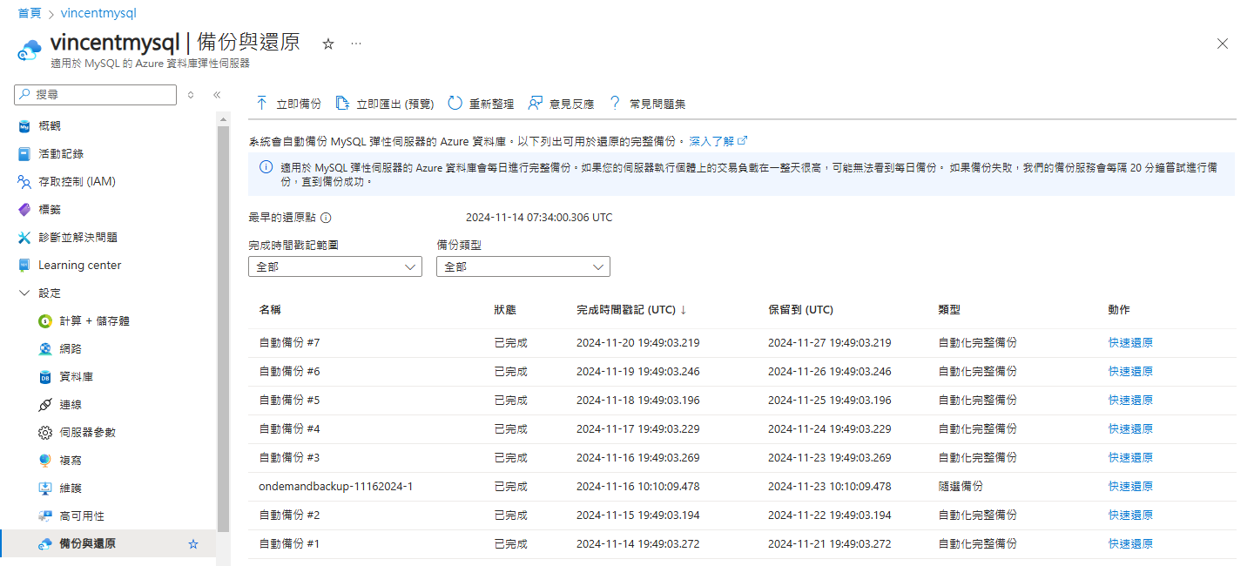Select the ondemandbackup-11162024-1 row name
Image resolution: width=1254 pixels, height=566 pixels.
tap(335, 487)
